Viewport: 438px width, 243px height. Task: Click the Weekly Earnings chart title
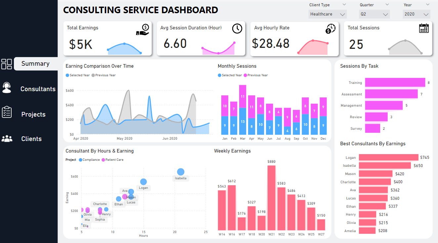click(x=232, y=151)
